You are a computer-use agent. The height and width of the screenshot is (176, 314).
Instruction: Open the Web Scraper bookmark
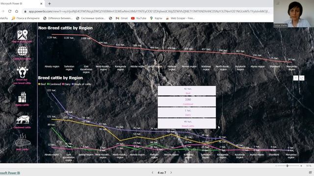click(180, 18)
